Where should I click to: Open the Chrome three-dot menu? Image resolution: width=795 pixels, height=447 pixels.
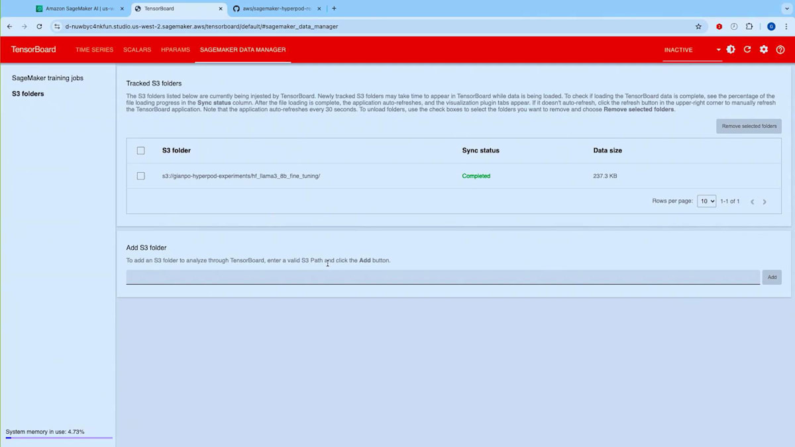[x=786, y=26]
